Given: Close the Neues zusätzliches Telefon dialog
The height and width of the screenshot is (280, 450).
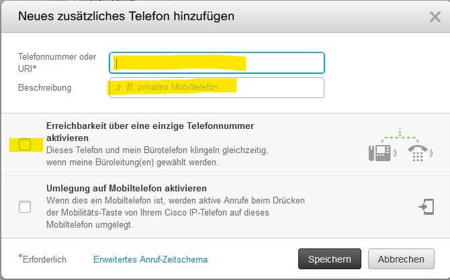Looking at the screenshot, I should 435,17.
